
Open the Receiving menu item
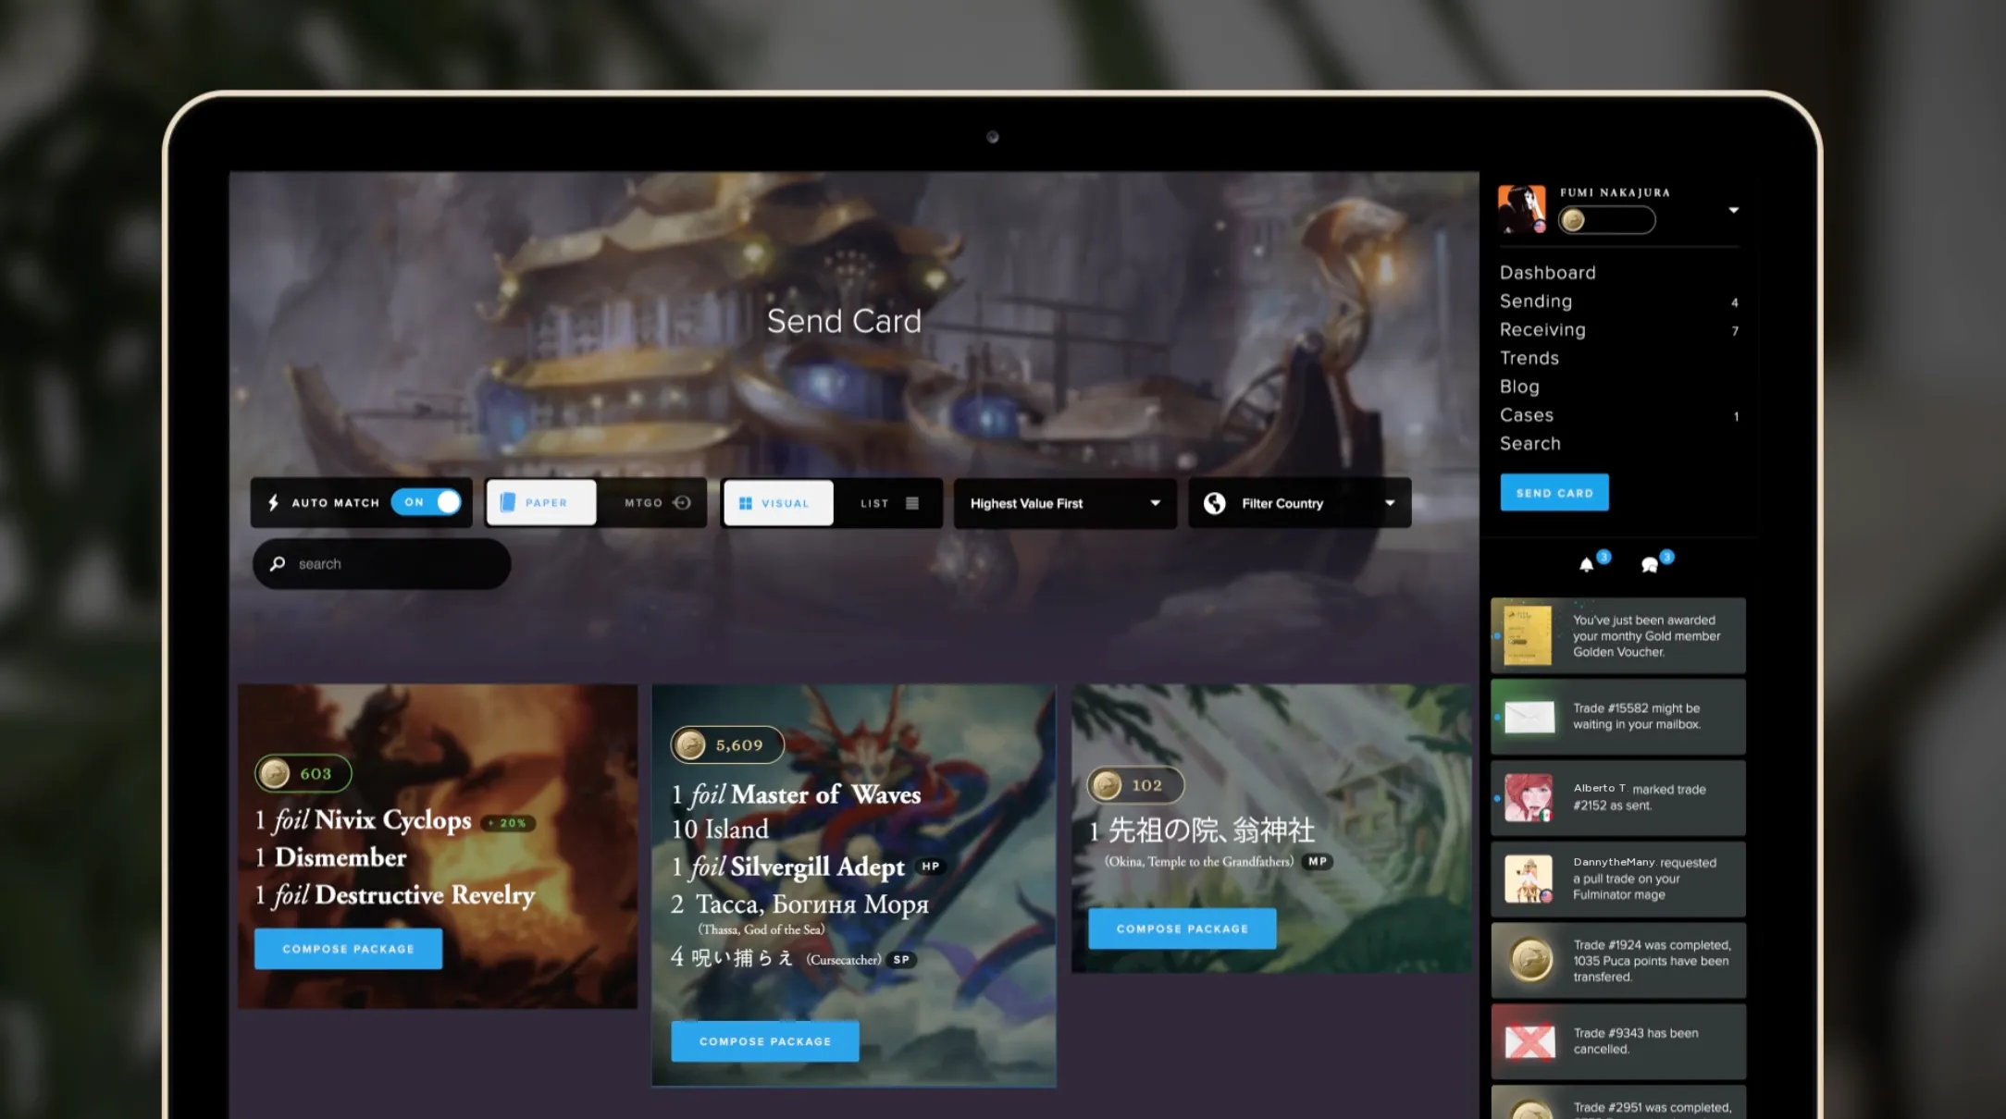[1542, 330]
